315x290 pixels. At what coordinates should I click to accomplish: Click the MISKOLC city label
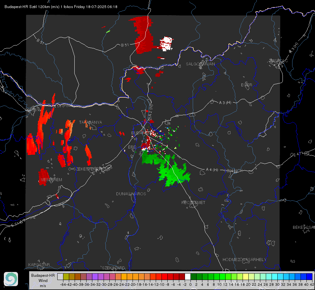279,61
